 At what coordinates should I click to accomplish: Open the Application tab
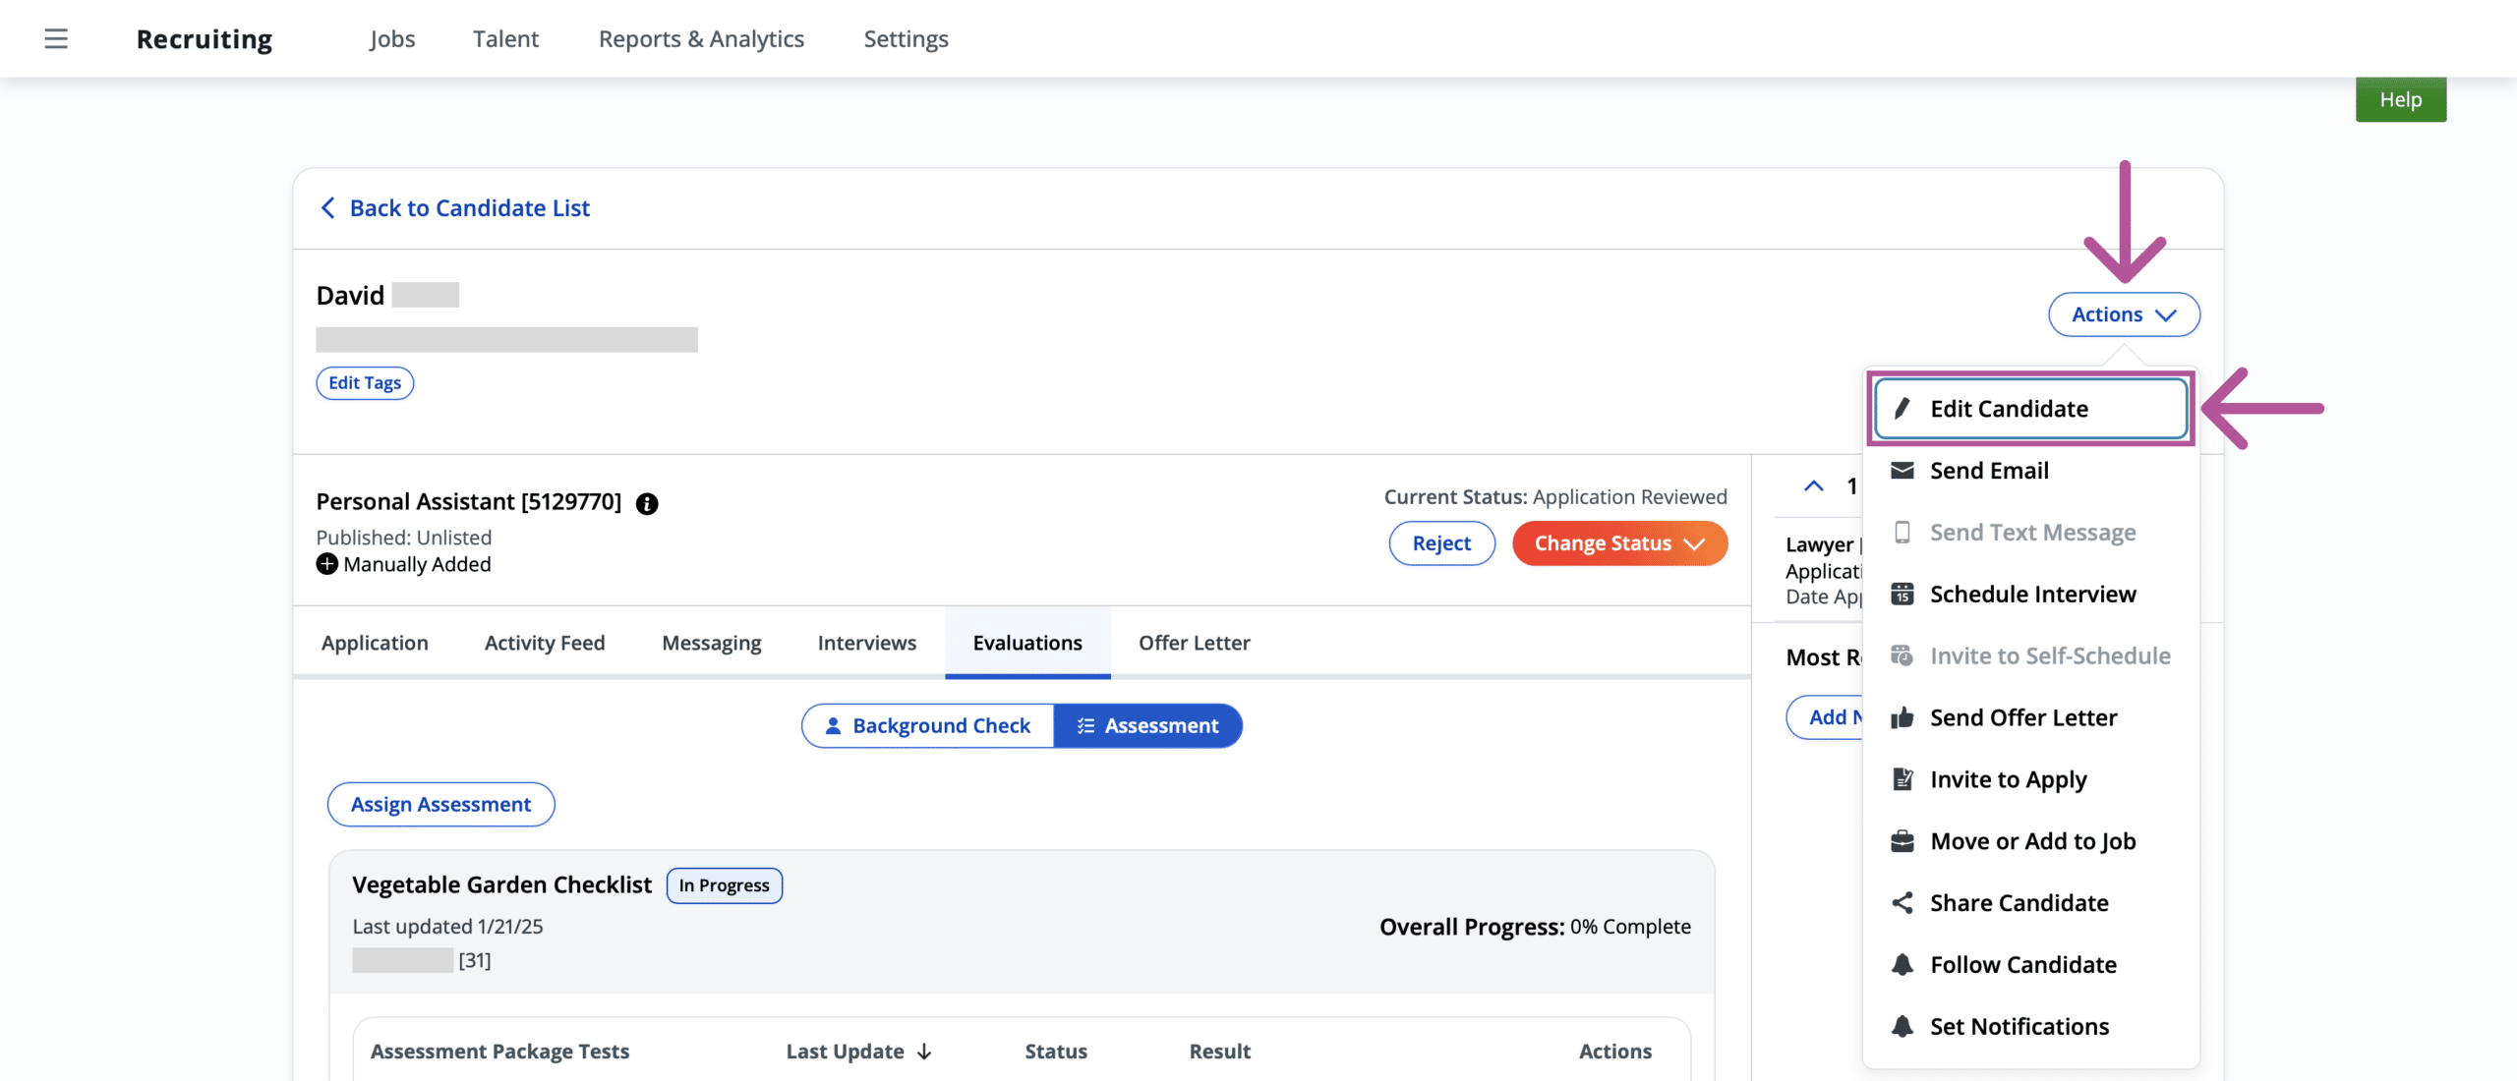tap(375, 643)
